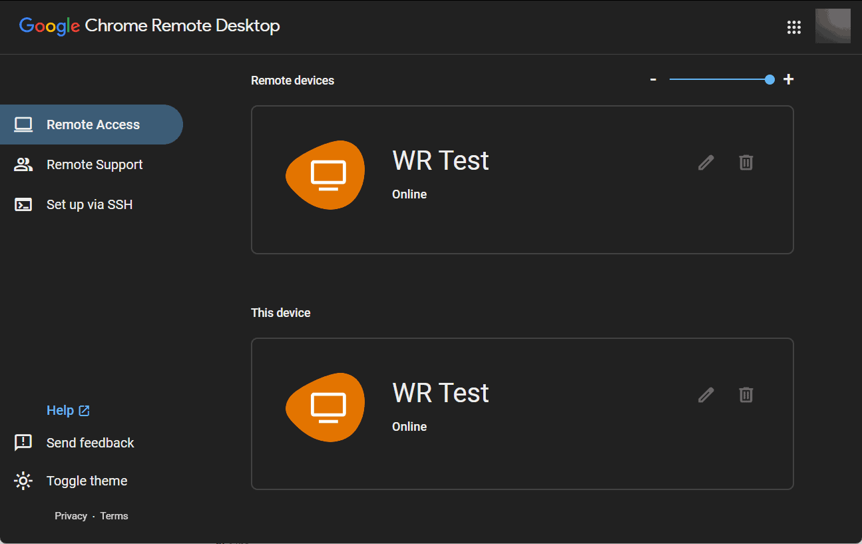
Task: Connect to remote WR Test device name
Action: click(x=441, y=160)
